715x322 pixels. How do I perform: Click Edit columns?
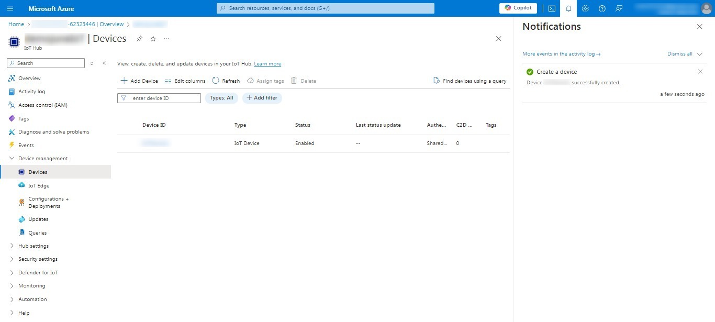(185, 81)
